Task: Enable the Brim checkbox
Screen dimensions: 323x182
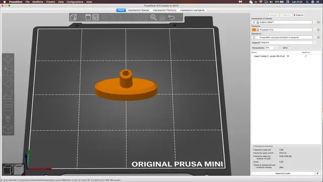Action: [290, 48]
